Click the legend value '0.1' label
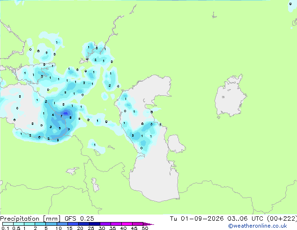The image size is (297, 230). (5, 228)
